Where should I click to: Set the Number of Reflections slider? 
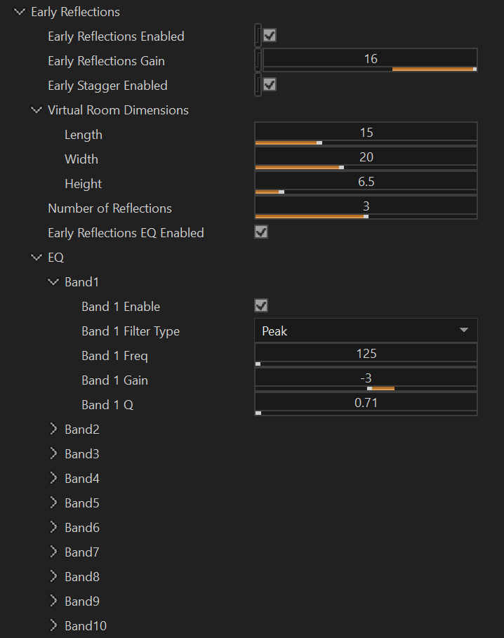coord(366,206)
